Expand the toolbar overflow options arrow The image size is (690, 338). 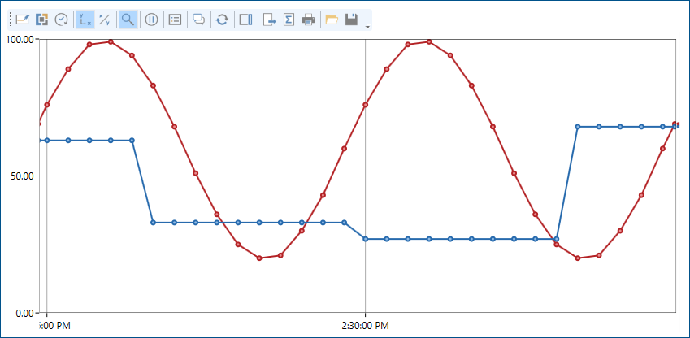click(367, 25)
